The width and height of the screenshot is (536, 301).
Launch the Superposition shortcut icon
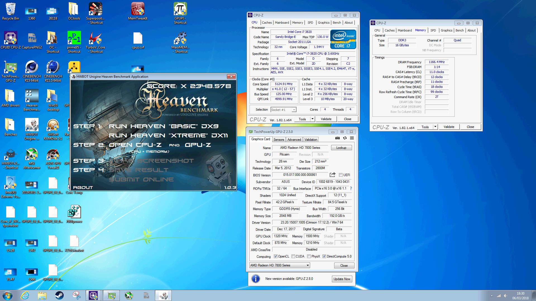point(95,13)
